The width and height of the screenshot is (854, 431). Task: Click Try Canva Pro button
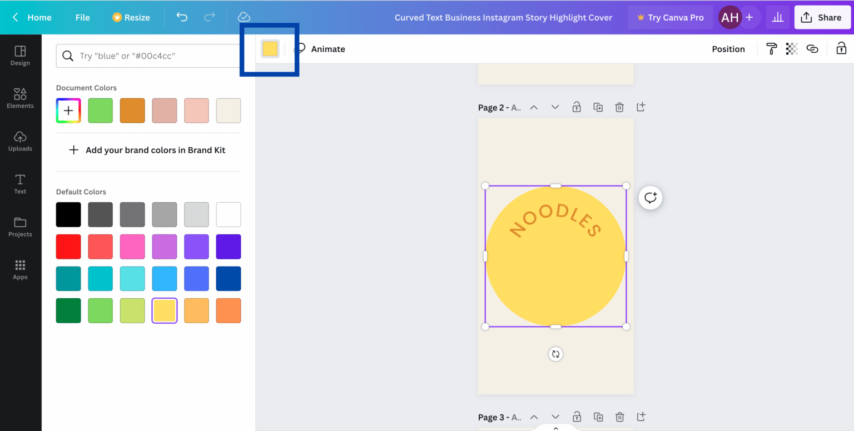pyautogui.click(x=670, y=17)
